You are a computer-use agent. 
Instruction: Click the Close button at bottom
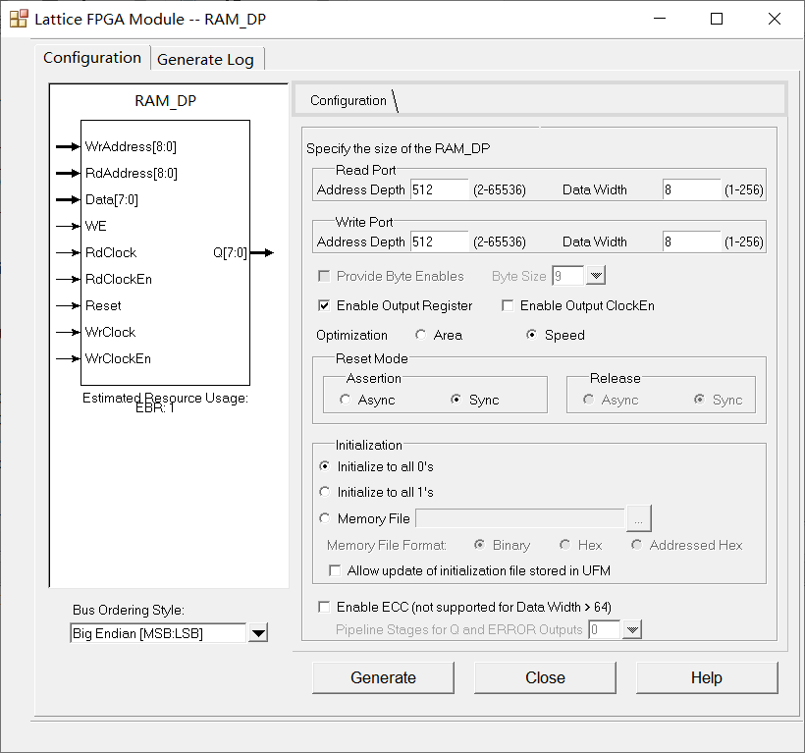pos(545,677)
